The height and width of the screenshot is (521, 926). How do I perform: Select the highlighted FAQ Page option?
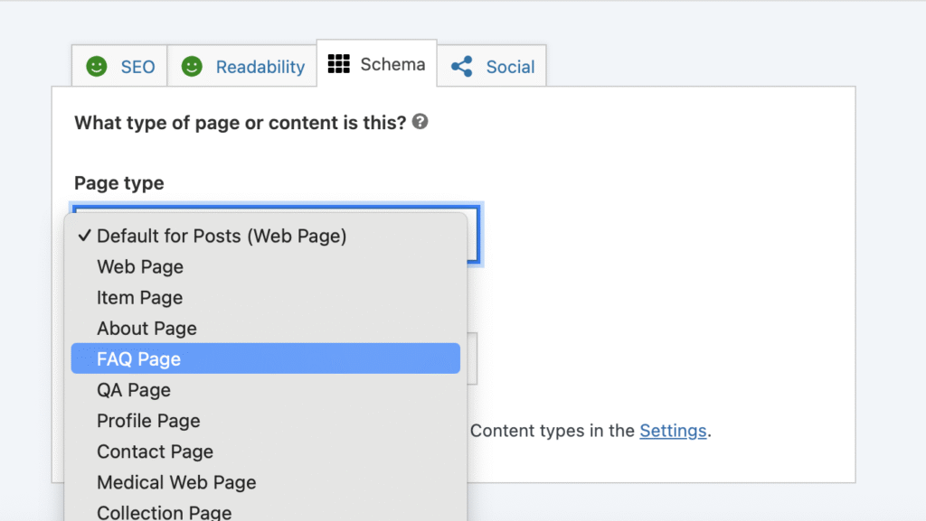[139, 359]
